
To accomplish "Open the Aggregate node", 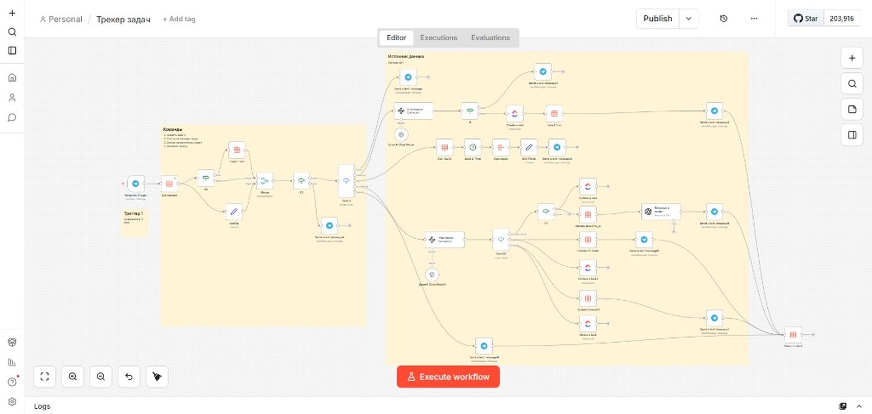I will [500, 147].
